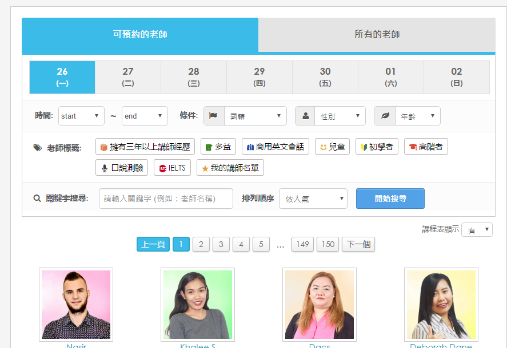Jump to page 150 of results
Screen dimensions: 507x348
click(328, 244)
